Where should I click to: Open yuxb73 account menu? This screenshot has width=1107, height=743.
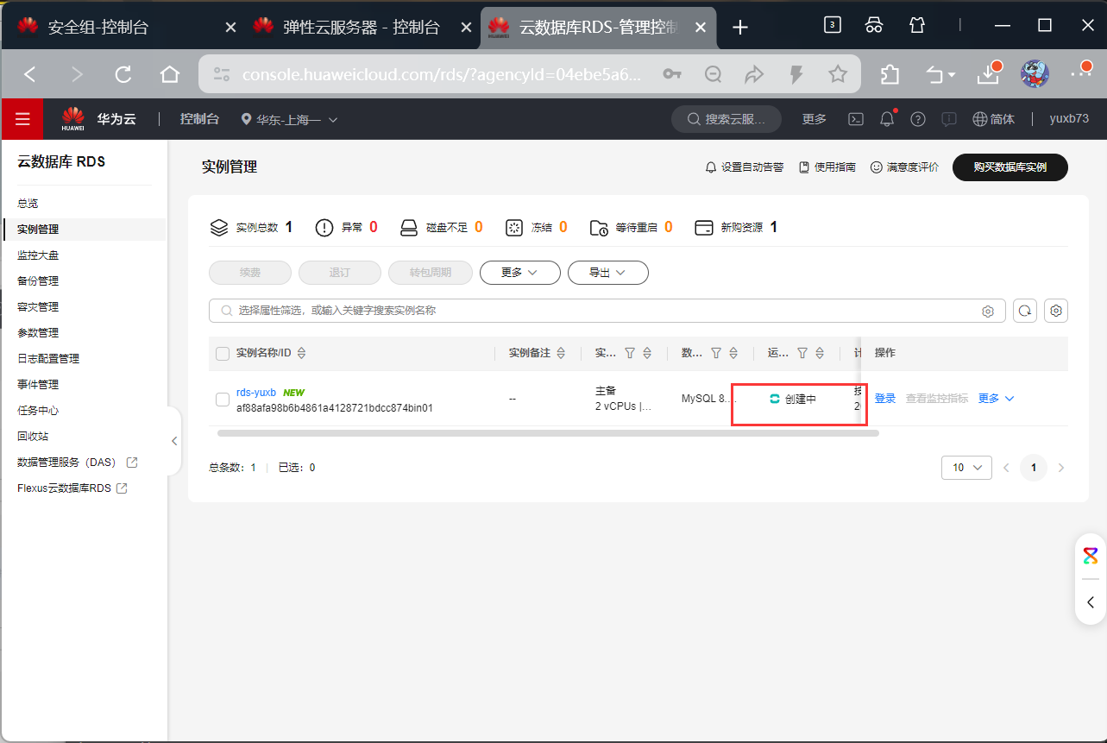tap(1069, 119)
